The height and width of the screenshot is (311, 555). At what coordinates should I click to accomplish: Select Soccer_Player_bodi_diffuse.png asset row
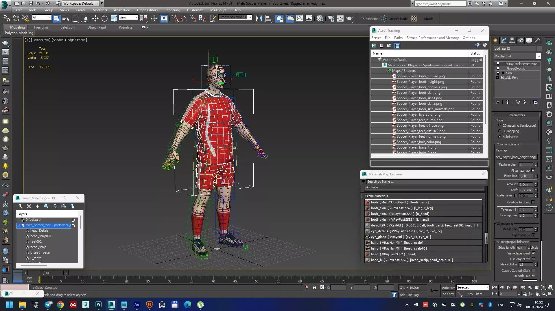click(427, 76)
